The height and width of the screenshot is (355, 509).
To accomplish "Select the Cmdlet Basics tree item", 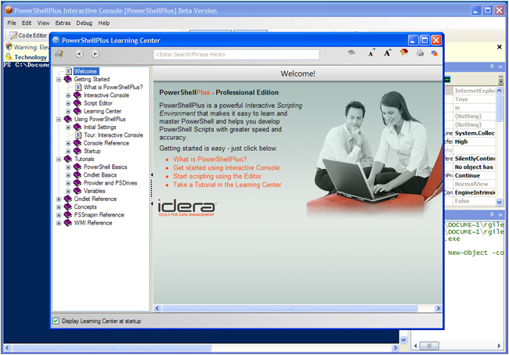I will [100, 174].
